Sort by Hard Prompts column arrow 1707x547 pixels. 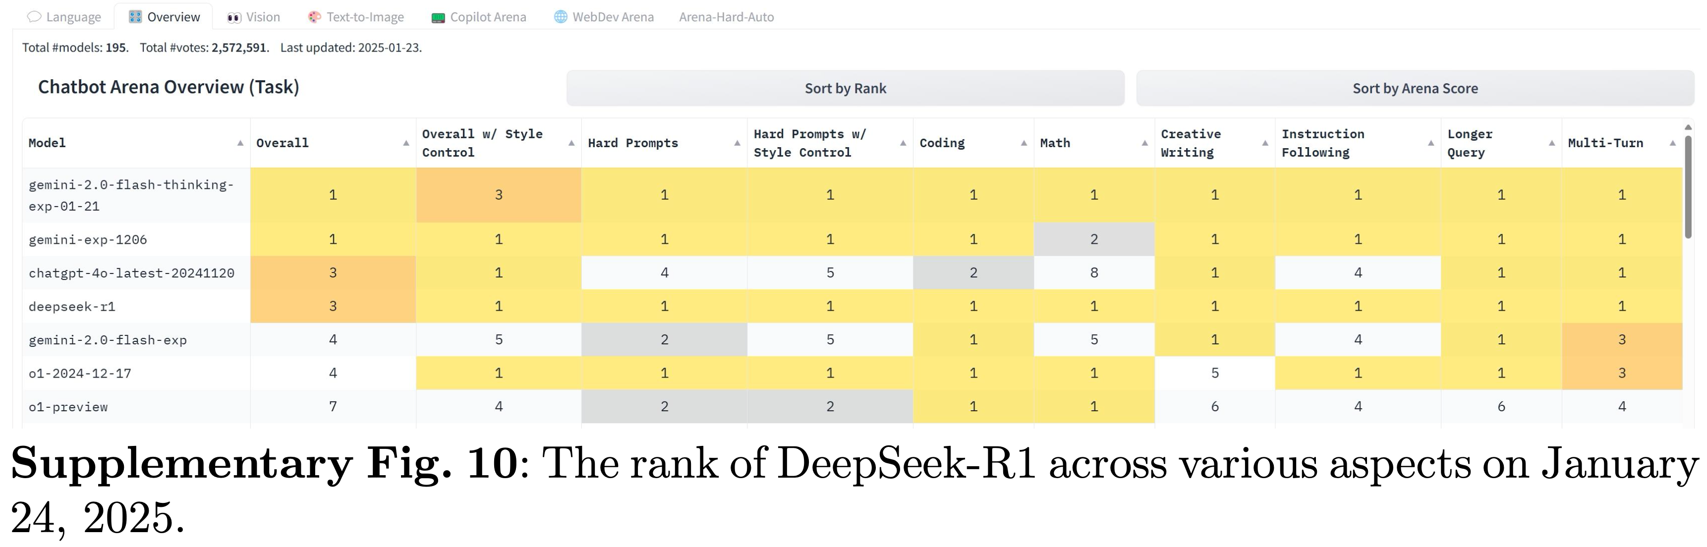[x=737, y=143]
